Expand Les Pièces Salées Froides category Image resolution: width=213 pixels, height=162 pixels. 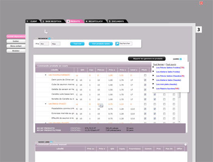(x=153, y=67)
